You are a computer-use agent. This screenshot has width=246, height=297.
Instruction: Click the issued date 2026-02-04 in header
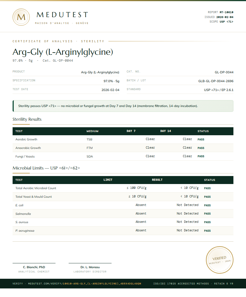point(225,17)
